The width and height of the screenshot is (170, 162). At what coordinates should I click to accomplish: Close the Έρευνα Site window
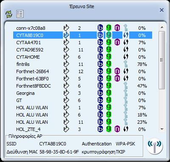coord(161,10)
